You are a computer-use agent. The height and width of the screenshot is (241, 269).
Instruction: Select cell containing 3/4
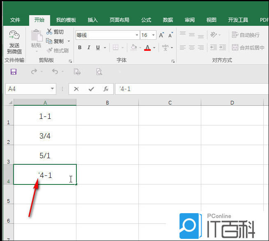(45, 135)
